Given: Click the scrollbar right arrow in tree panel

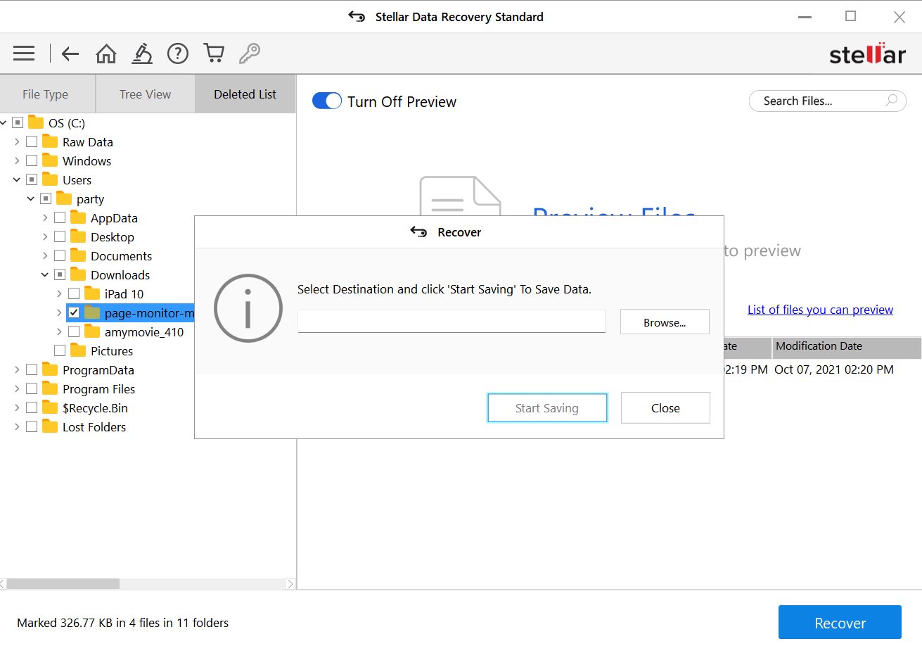Looking at the screenshot, I should click(290, 584).
